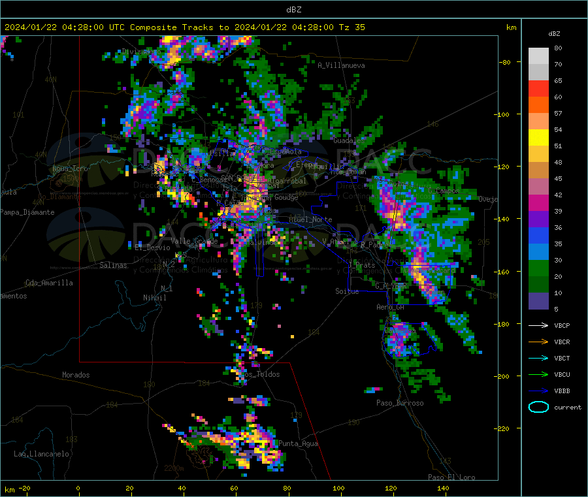Click the cyan VBCT arrow legend icon
The height and width of the screenshot is (497, 588).
538,359
